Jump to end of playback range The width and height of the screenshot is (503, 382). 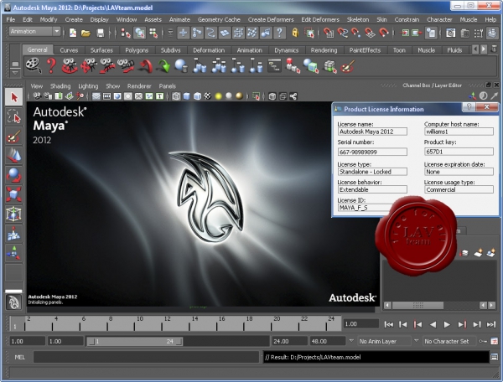tap(491, 324)
